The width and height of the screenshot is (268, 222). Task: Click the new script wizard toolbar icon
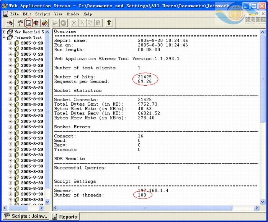tap(10, 23)
